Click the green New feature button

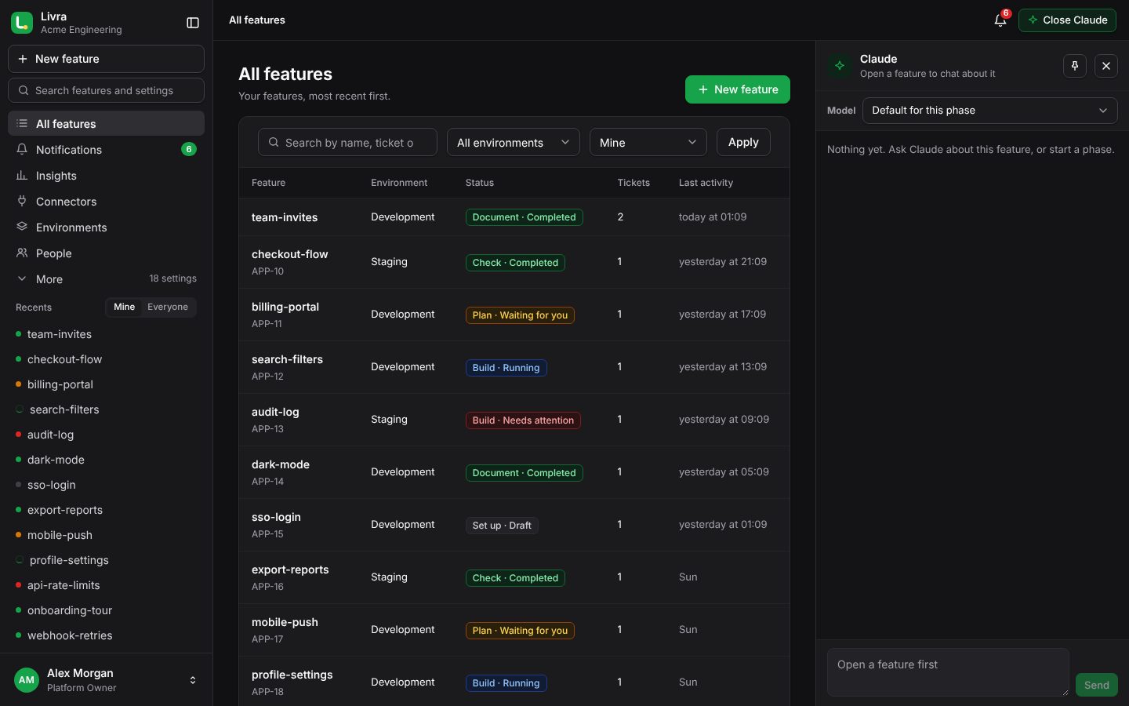(x=738, y=89)
